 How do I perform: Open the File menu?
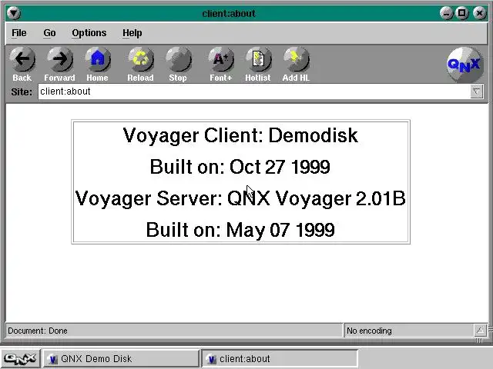click(x=18, y=33)
